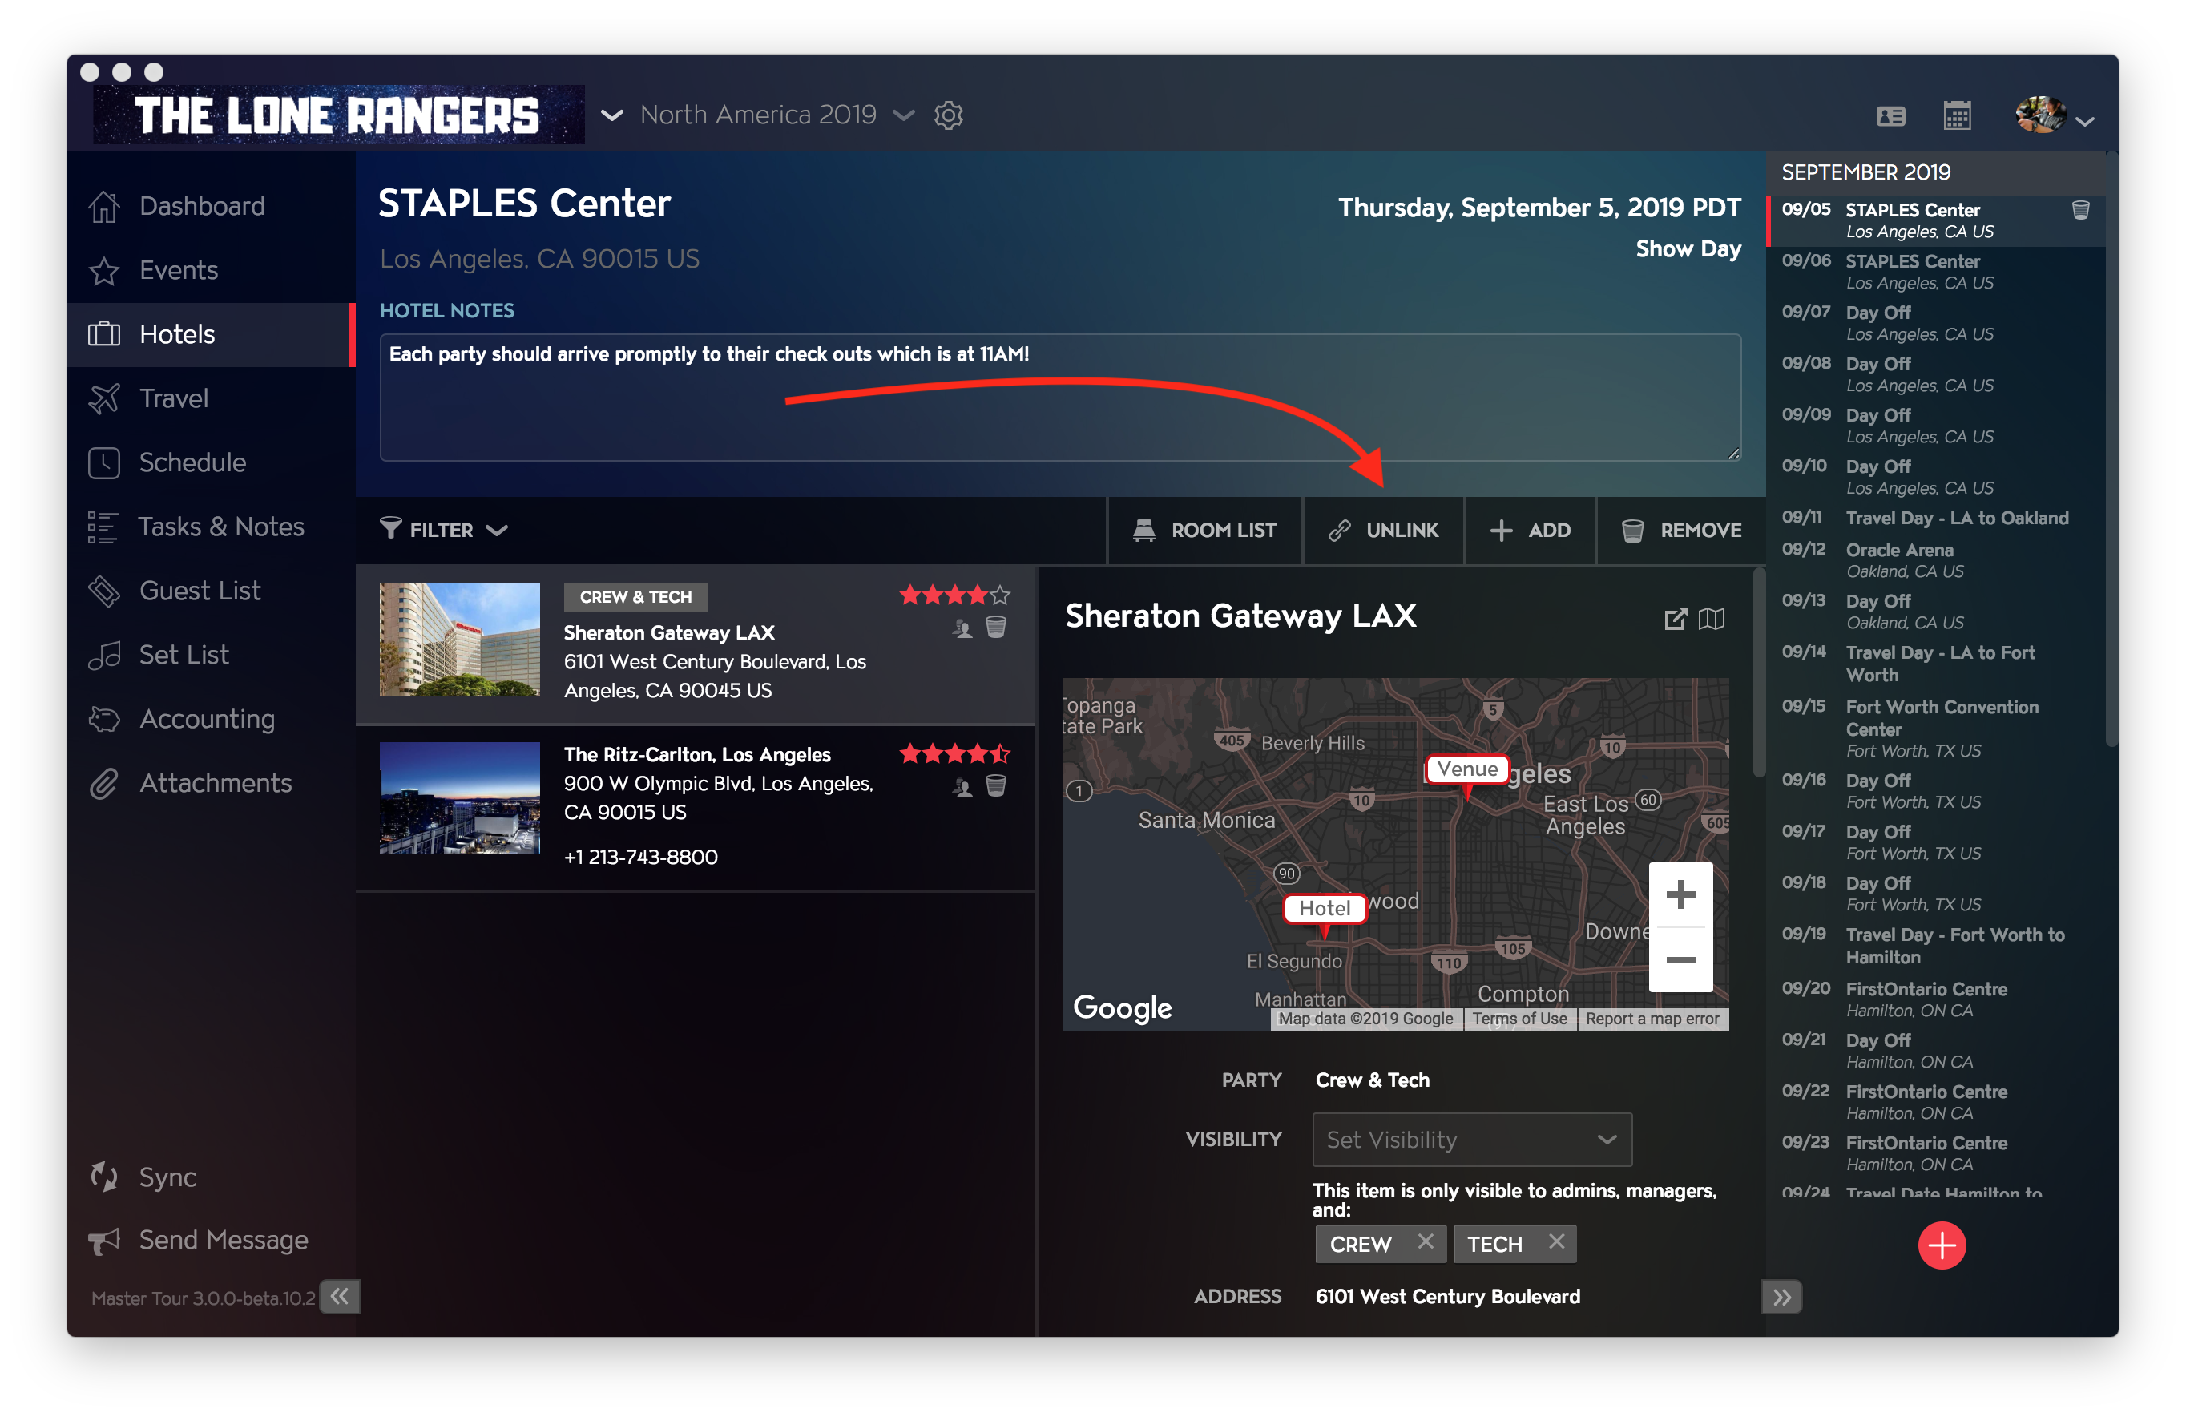Zoom in on the map
The height and width of the screenshot is (1417, 2186).
[x=1680, y=894]
